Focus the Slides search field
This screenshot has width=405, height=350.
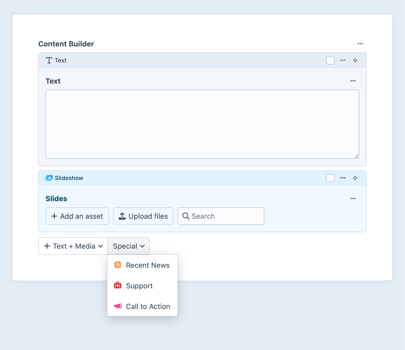click(225, 216)
